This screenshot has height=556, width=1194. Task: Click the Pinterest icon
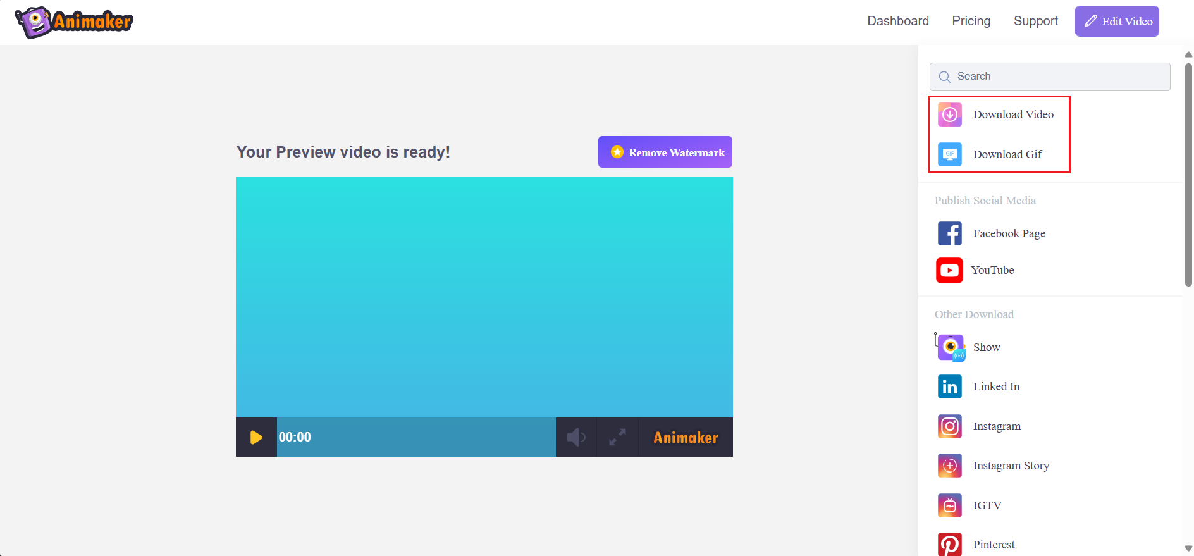pyautogui.click(x=950, y=544)
